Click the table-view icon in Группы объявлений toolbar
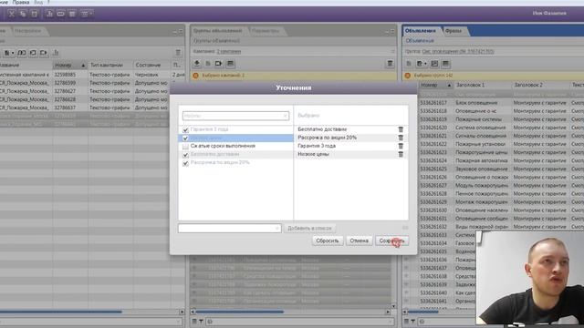 [x=230, y=64]
